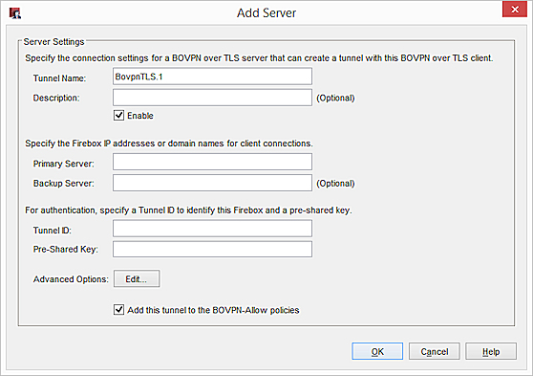
Task: Click the 'Specify the connection settings' instruction text
Action: point(259,58)
